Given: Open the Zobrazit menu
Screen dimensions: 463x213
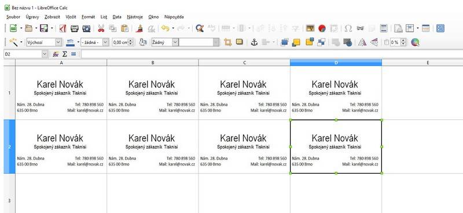Looking at the screenshot, I should (52, 17).
